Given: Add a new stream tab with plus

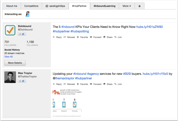Looking at the screenshot, I should 139,6.
